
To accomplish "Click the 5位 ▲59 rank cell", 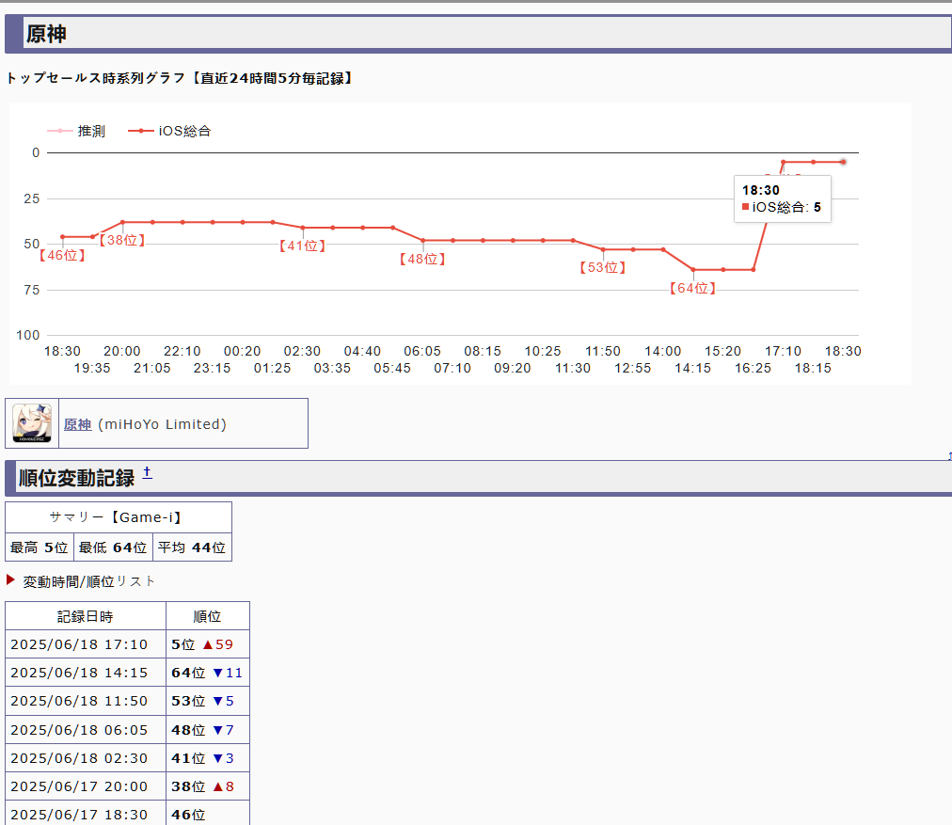I will 208,644.
